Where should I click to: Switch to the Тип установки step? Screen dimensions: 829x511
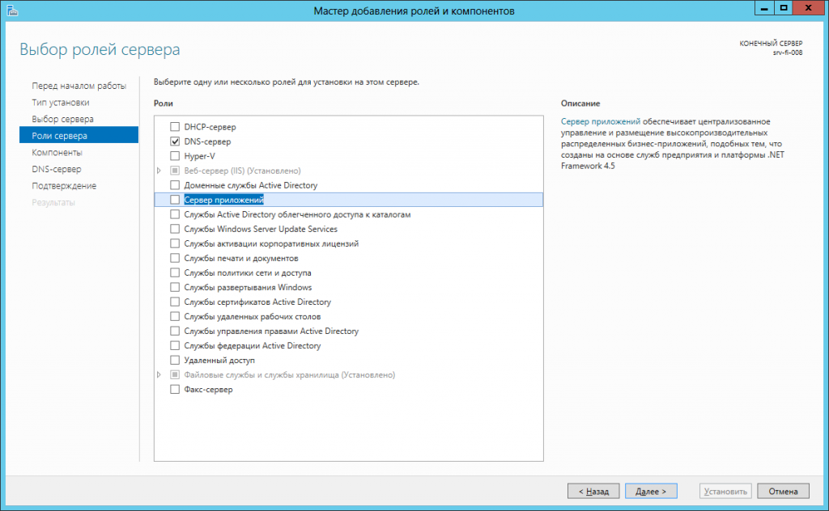click(x=60, y=103)
